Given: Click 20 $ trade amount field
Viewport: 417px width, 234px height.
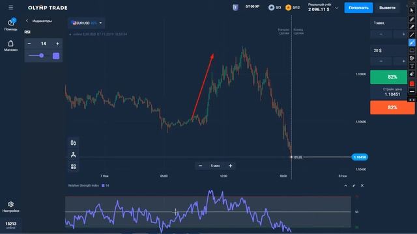Looking at the screenshot, I should click(x=388, y=51).
